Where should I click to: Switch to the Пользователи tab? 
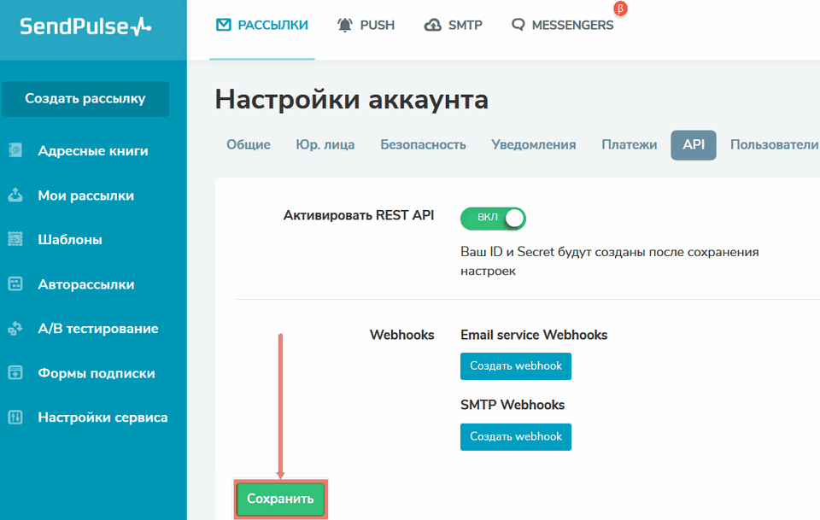coord(773,145)
